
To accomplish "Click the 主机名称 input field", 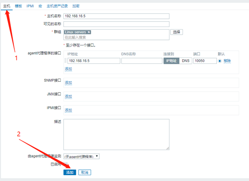I will pyautogui.click(x=116, y=16).
